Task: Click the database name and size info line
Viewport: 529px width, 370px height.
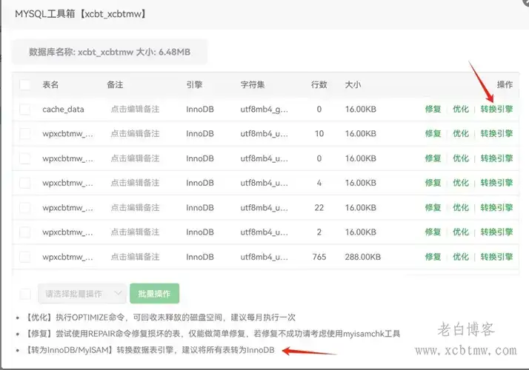Action: click(x=110, y=52)
